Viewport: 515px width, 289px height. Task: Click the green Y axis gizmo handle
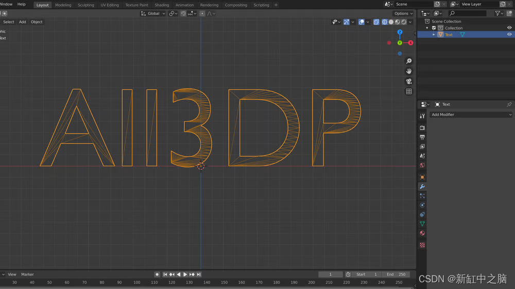click(400, 43)
